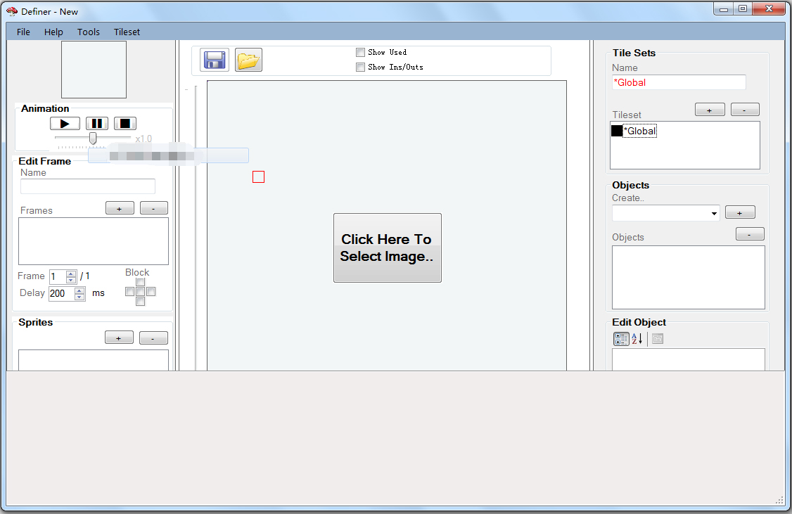The height and width of the screenshot is (514, 792).
Task: Click the animation preview thumbnail box
Action: pyautogui.click(x=94, y=70)
